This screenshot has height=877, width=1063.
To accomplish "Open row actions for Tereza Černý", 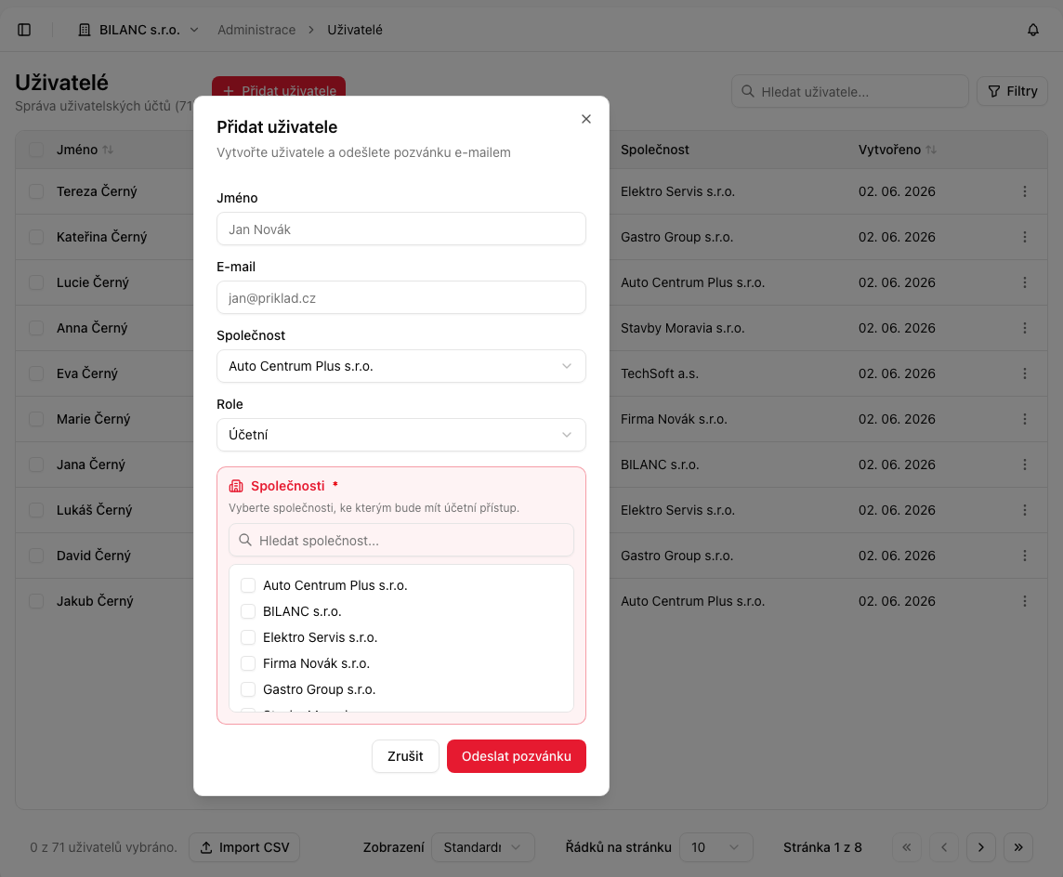I will pyautogui.click(x=1024, y=191).
